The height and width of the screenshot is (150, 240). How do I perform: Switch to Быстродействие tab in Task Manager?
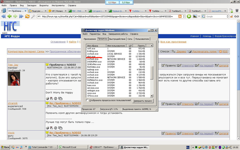[x=117, y=39]
